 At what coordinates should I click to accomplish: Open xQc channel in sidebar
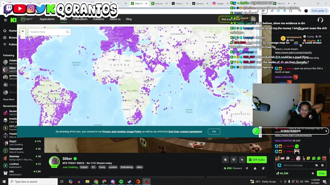[x=22, y=173]
